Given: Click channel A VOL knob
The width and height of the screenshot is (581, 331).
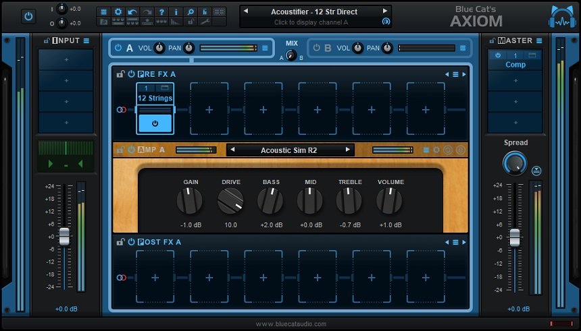Looking at the screenshot, I should tap(159, 48).
